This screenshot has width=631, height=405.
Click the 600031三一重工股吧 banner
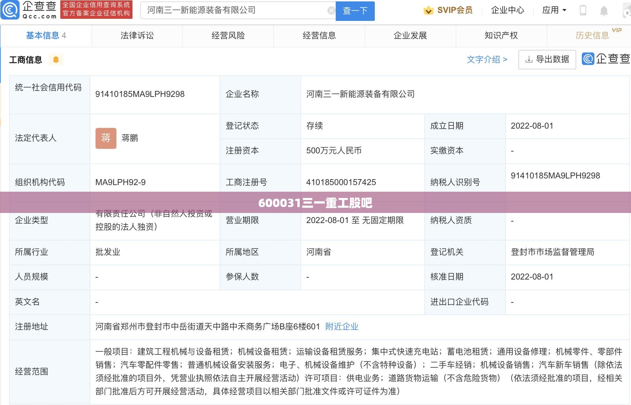click(x=315, y=202)
